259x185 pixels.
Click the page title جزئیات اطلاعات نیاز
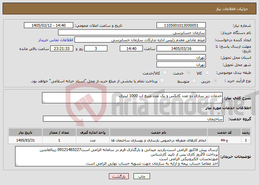232,9
